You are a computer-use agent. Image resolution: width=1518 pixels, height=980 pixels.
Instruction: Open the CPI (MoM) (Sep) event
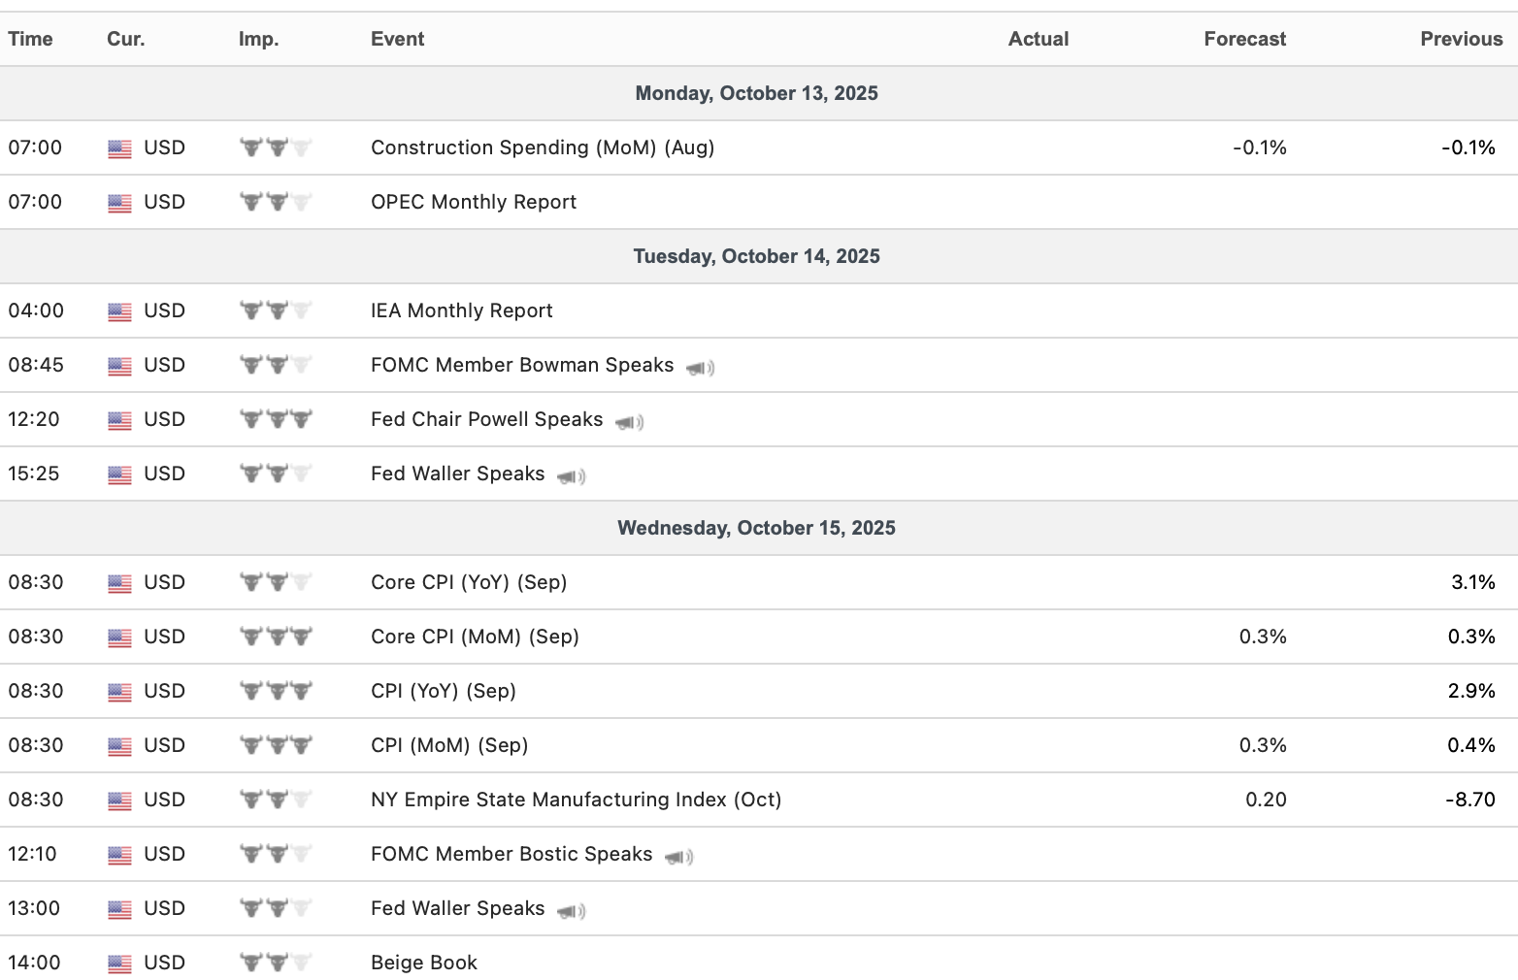(x=448, y=745)
